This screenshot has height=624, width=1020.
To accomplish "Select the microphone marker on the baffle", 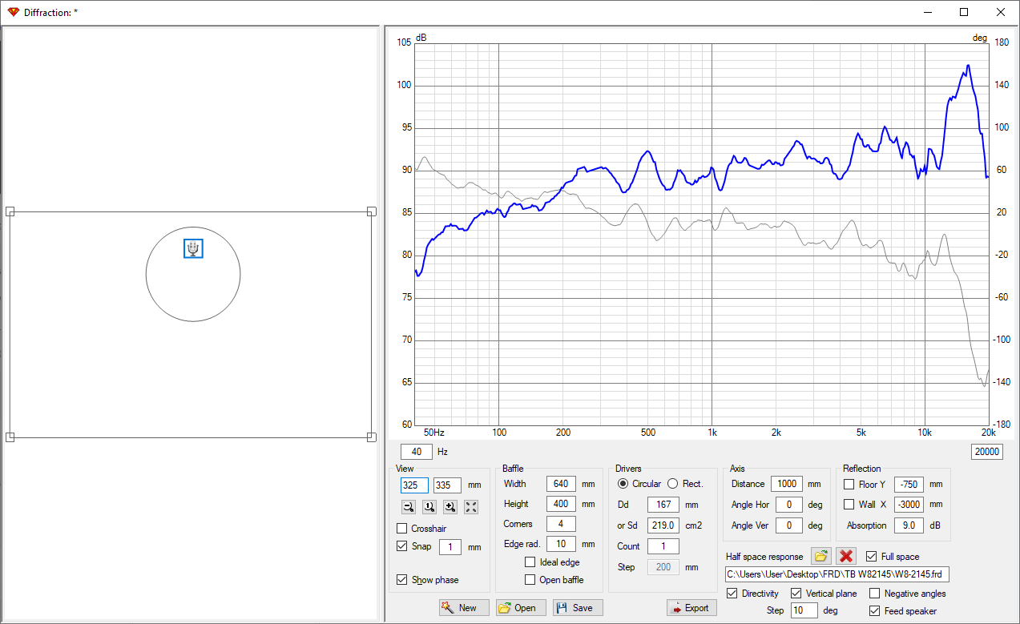I will [192, 248].
